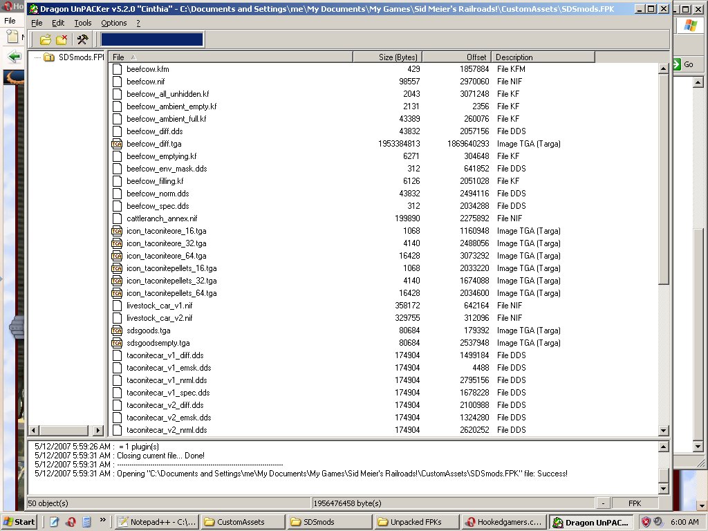Click tree pane horizontal scroll right arrow
708x531 pixels.
pos(98,430)
